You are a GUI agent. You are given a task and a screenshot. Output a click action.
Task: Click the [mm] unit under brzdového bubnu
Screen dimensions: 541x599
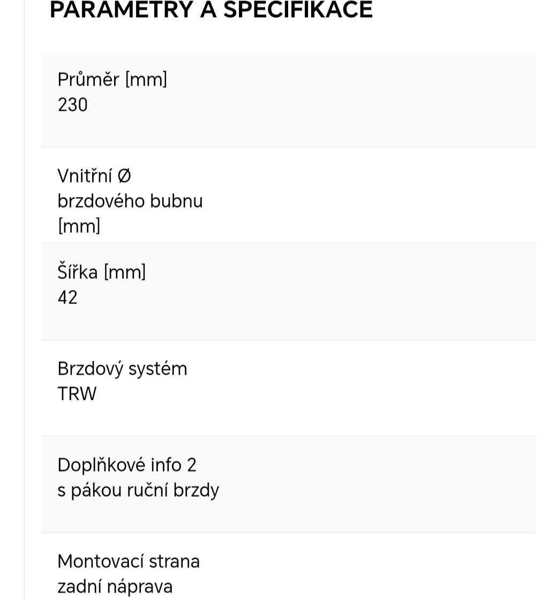pos(79,226)
